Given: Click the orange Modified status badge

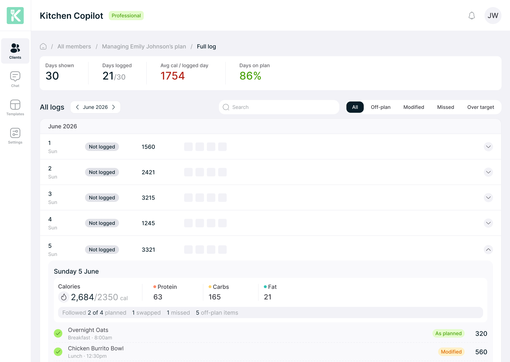Looking at the screenshot, I should click(451, 352).
